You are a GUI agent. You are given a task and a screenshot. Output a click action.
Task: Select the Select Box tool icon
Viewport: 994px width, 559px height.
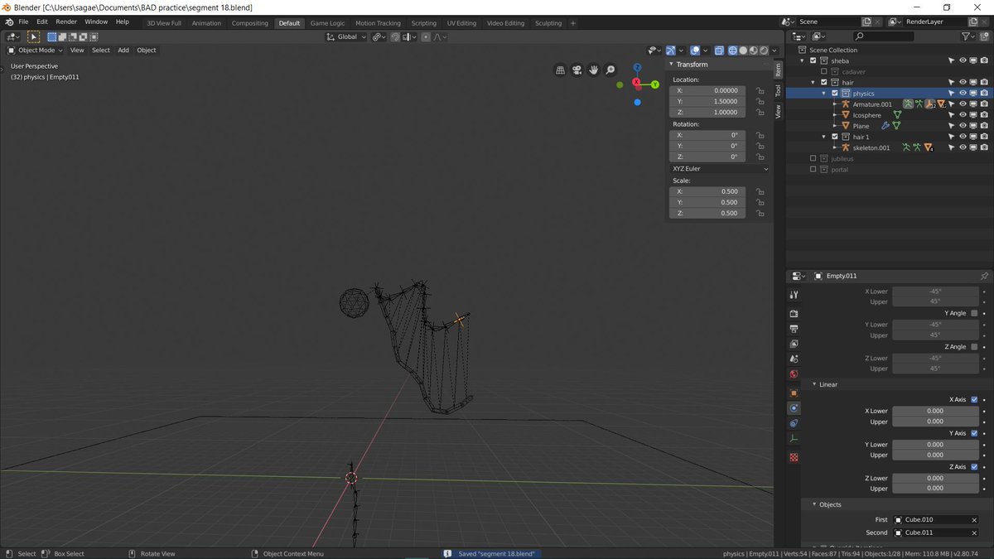coord(33,36)
